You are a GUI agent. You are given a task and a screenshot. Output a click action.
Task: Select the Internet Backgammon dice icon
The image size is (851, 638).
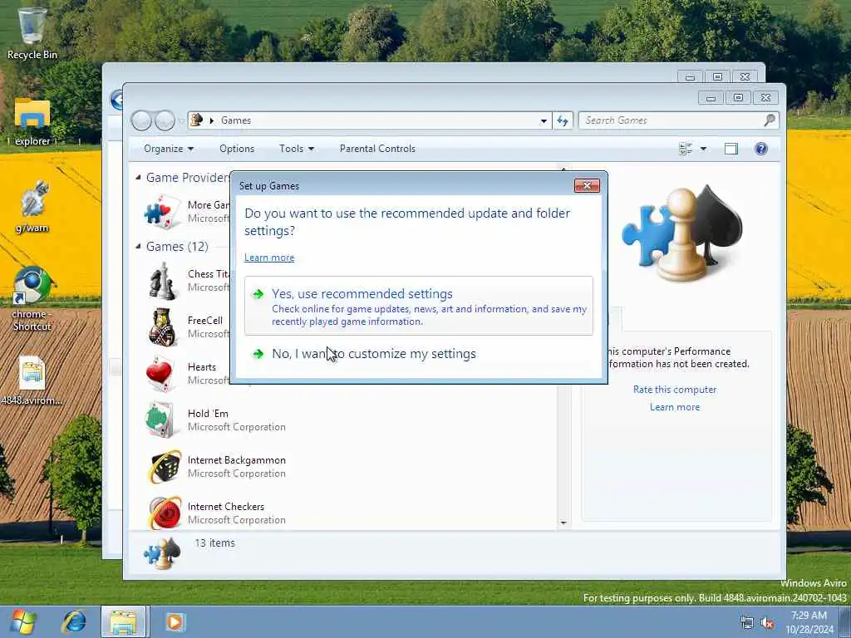click(164, 467)
